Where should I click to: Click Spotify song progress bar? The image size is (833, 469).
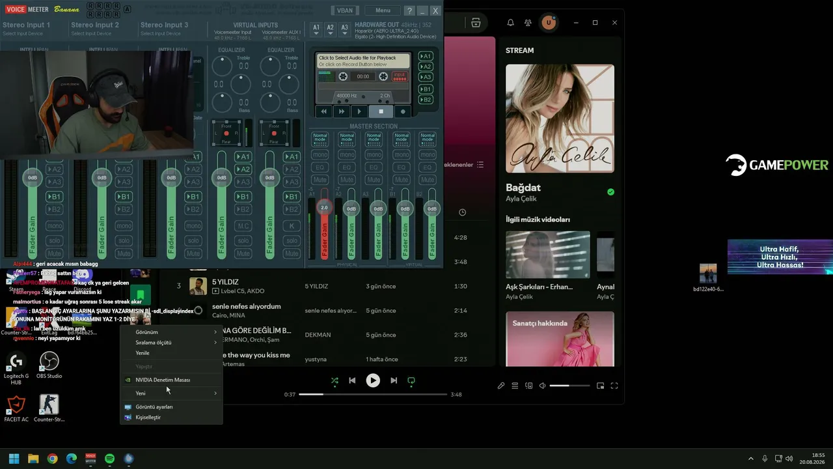pos(373,395)
